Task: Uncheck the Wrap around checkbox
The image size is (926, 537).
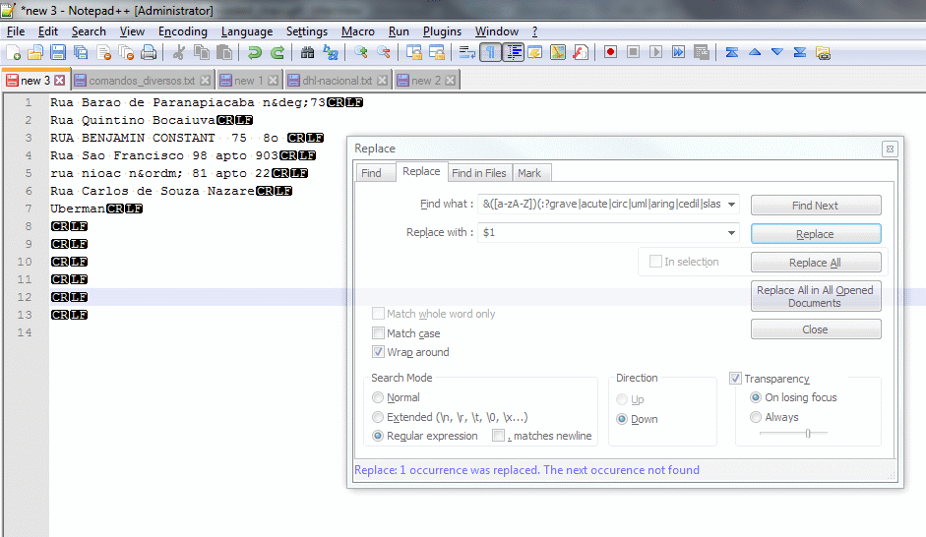Action: tap(379, 352)
